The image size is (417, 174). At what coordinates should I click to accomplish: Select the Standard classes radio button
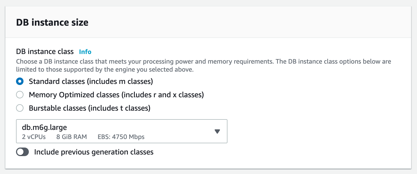tap(20, 81)
